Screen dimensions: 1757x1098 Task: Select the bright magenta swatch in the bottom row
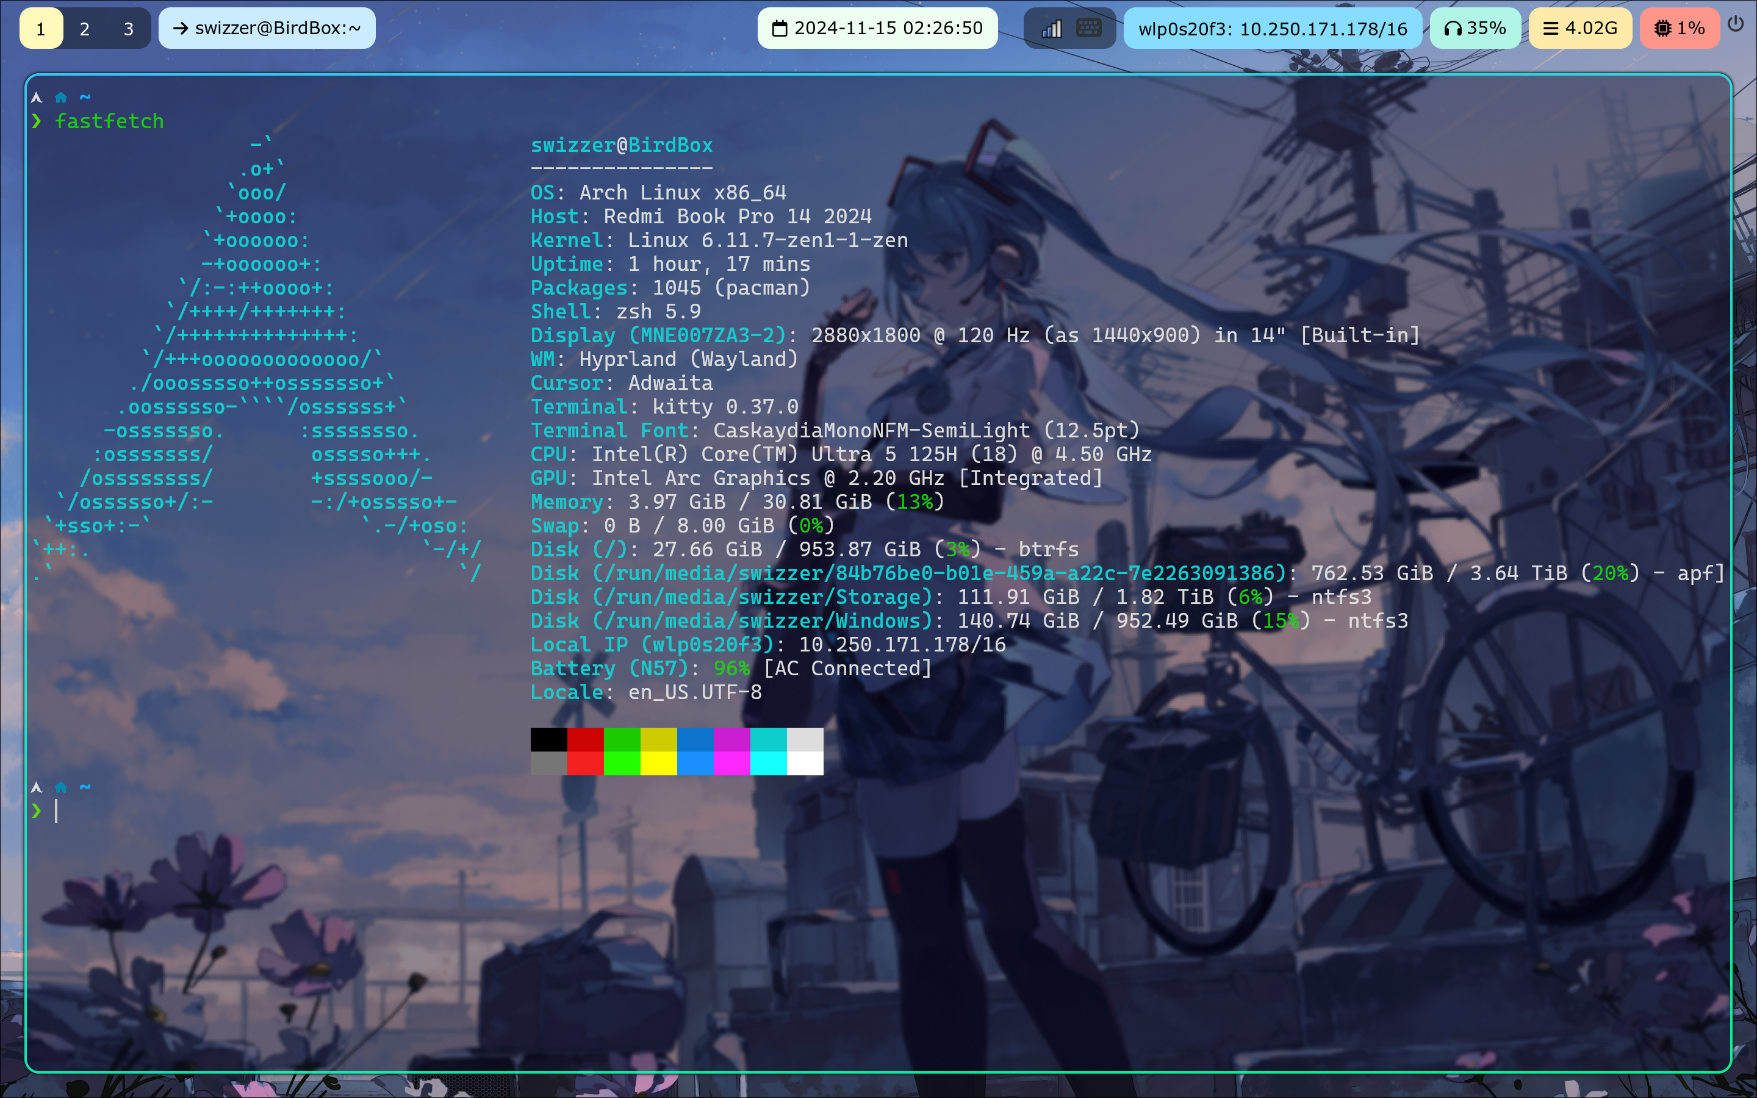click(732, 763)
